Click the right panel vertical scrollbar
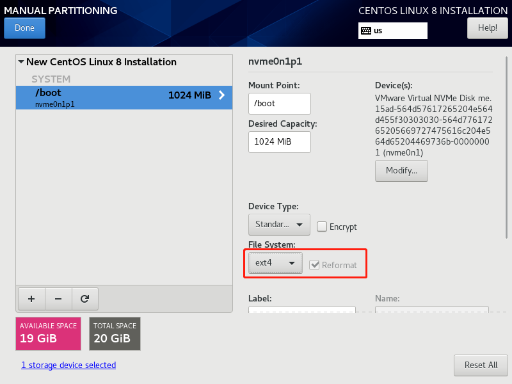512x384 pixels. point(506,148)
